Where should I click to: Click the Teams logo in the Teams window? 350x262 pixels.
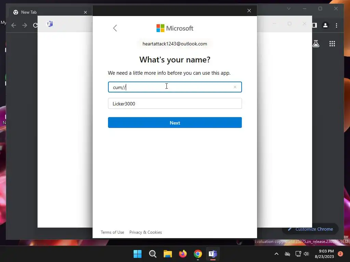coord(50,24)
